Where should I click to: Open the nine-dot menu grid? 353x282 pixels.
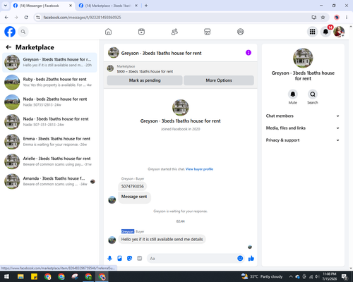tap(312, 32)
